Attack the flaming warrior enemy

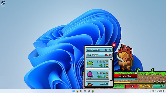[x=125, y=58]
